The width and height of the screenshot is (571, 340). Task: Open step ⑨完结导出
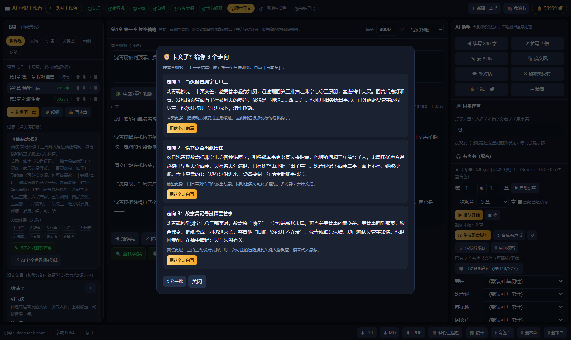(x=305, y=8)
